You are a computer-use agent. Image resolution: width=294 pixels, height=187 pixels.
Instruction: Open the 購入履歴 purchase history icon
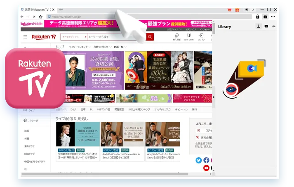(x=176, y=37)
